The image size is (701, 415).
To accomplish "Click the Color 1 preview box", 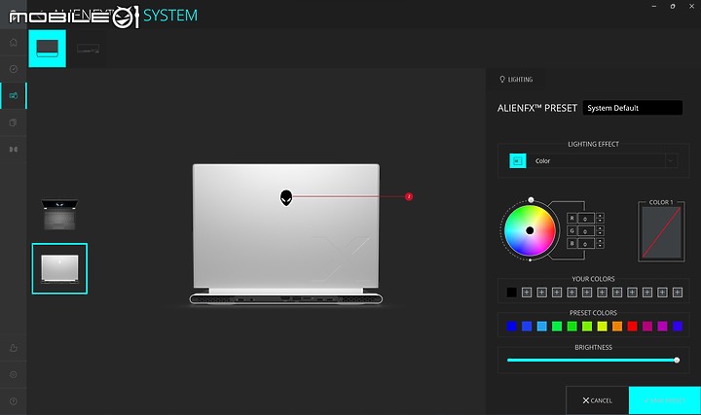I will pyautogui.click(x=661, y=232).
